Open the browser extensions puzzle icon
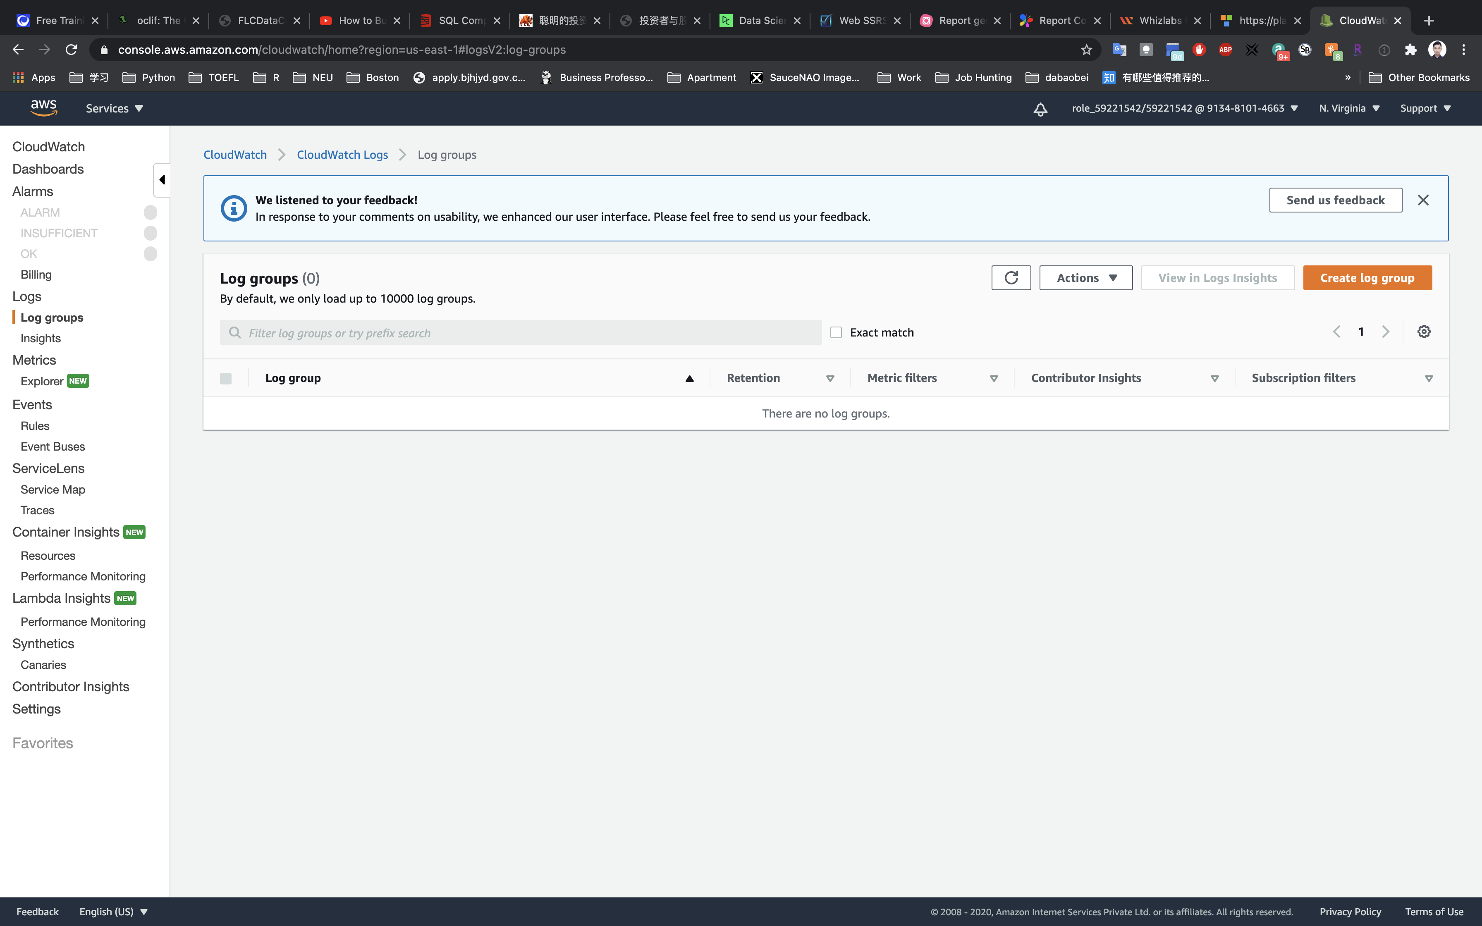Viewport: 1482px width, 926px height. [x=1411, y=50]
